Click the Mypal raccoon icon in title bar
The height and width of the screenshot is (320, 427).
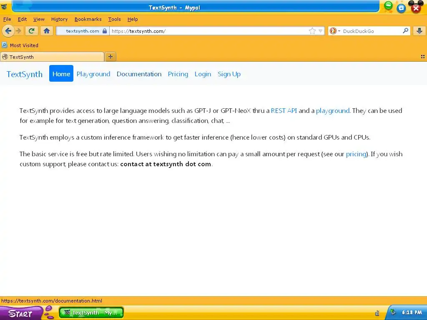tap(4, 7)
